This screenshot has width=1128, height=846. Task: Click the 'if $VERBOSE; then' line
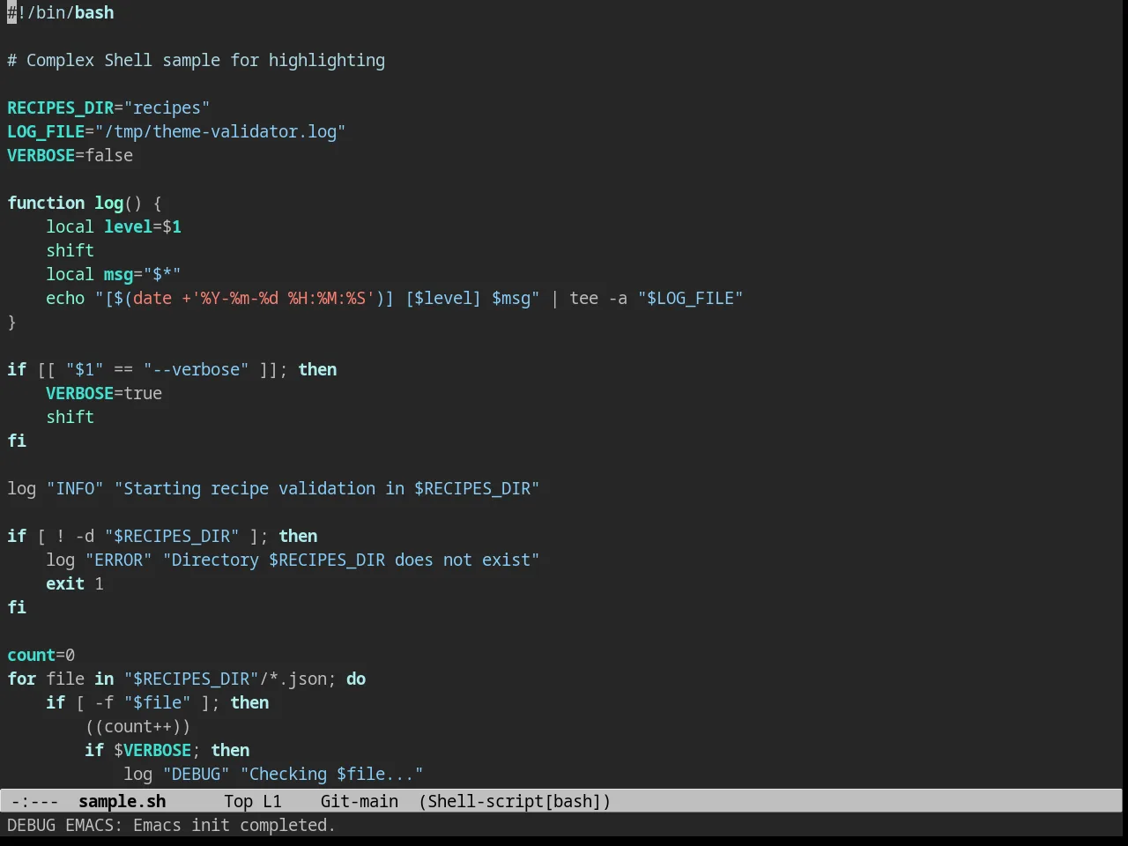[167, 750]
